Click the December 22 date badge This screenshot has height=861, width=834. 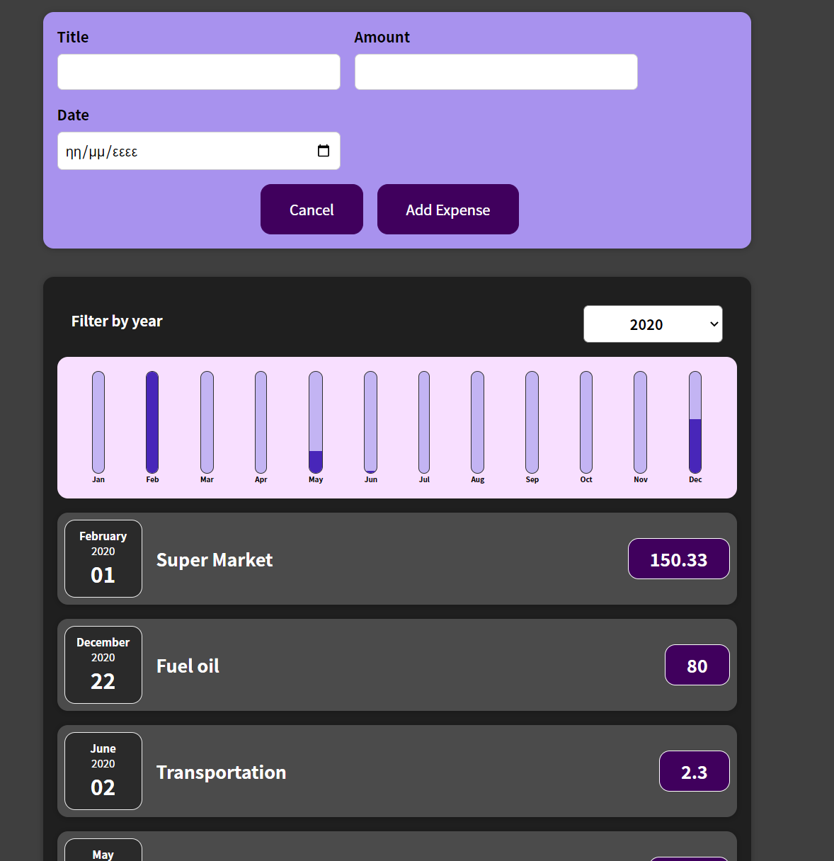pos(103,665)
